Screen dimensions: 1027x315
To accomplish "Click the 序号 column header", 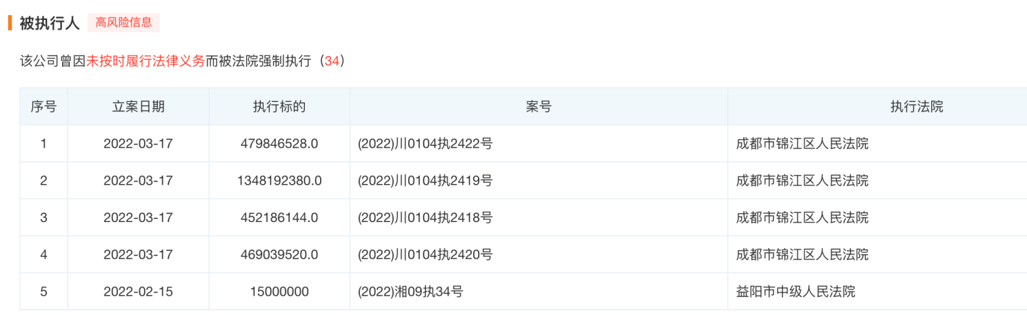I will coord(43,107).
